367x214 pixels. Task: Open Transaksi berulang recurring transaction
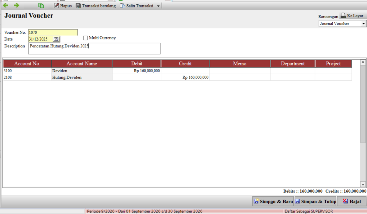(96, 6)
